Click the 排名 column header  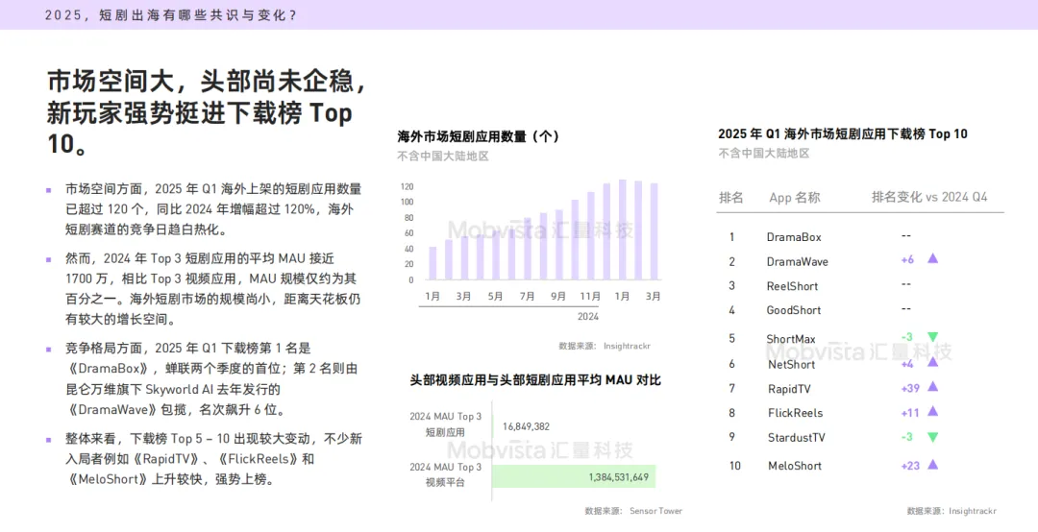click(730, 197)
